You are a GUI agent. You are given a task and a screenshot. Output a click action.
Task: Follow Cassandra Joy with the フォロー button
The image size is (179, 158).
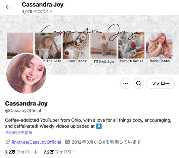(x=161, y=83)
